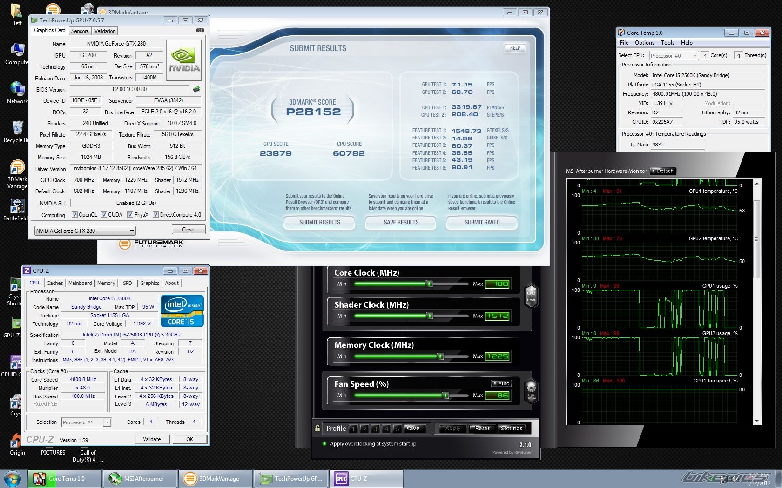This screenshot has width=782, height=488.
Task: Toggle the CUDA checkbox in GPU-Z
Action: tap(104, 215)
